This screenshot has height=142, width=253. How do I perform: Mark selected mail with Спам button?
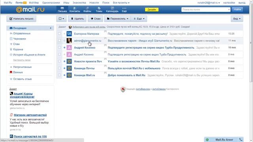click(95, 19)
